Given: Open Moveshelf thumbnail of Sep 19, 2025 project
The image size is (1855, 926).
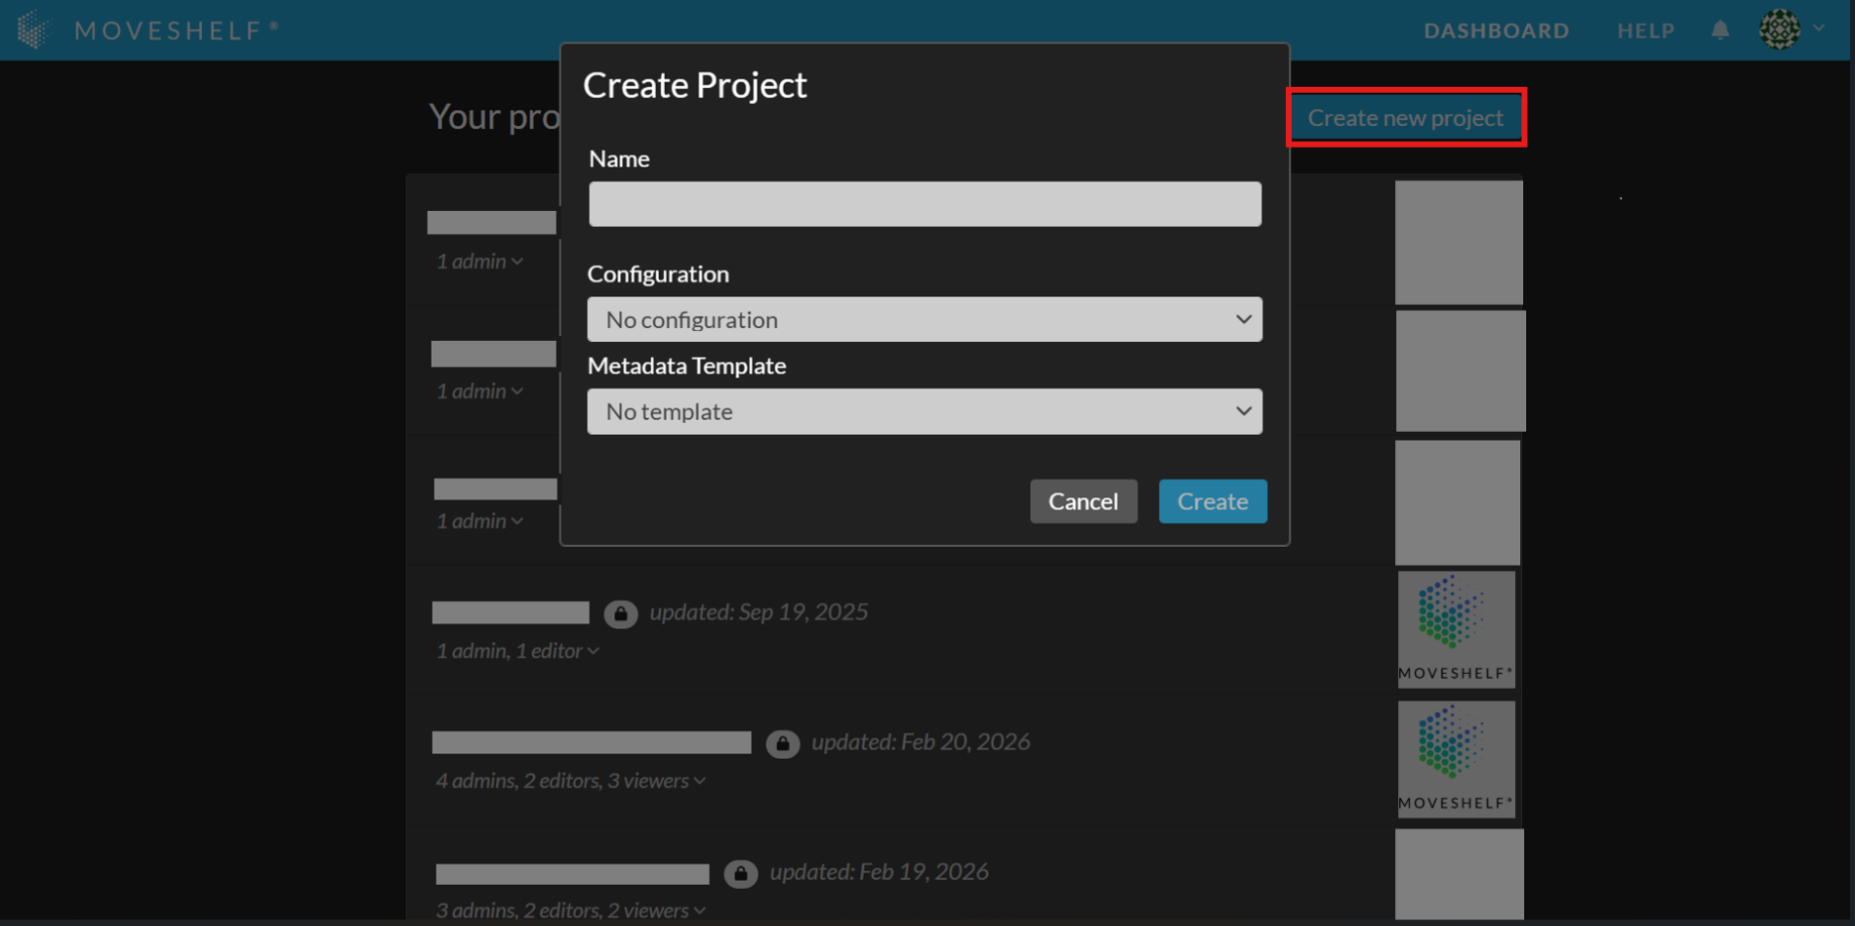Looking at the screenshot, I should [1456, 628].
